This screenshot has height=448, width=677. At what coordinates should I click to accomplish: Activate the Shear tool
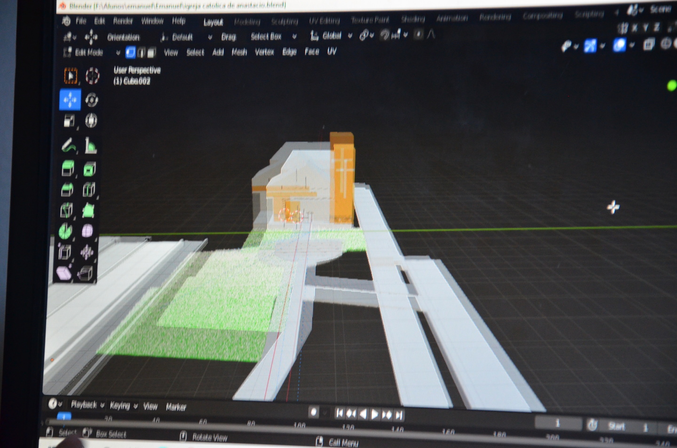(63, 273)
